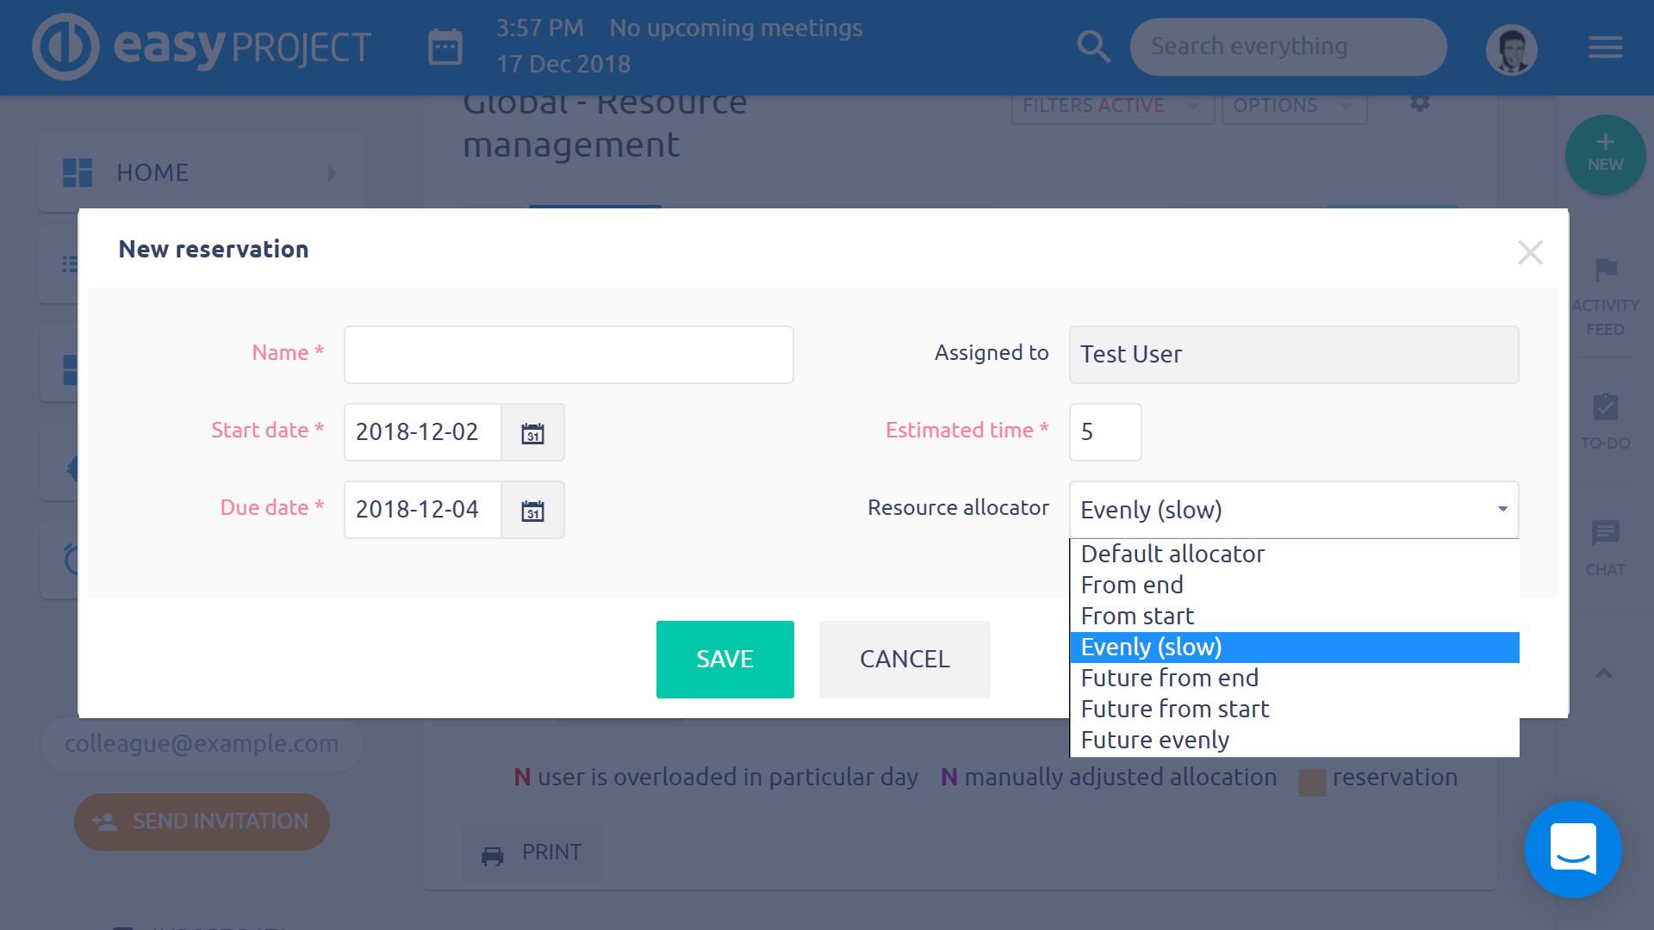Click the Estimated time input
The height and width of the screenshot is (930, 1654).
tap(1104, 432)
